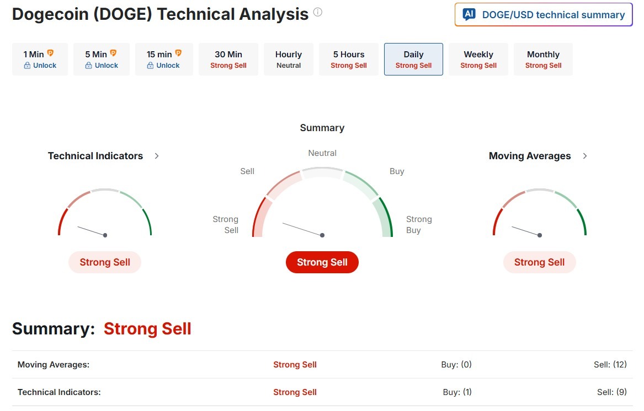Click the center Summary gauge needle
Screen dimensions: 644x411
pyautogui.click(x=302, y=229)
